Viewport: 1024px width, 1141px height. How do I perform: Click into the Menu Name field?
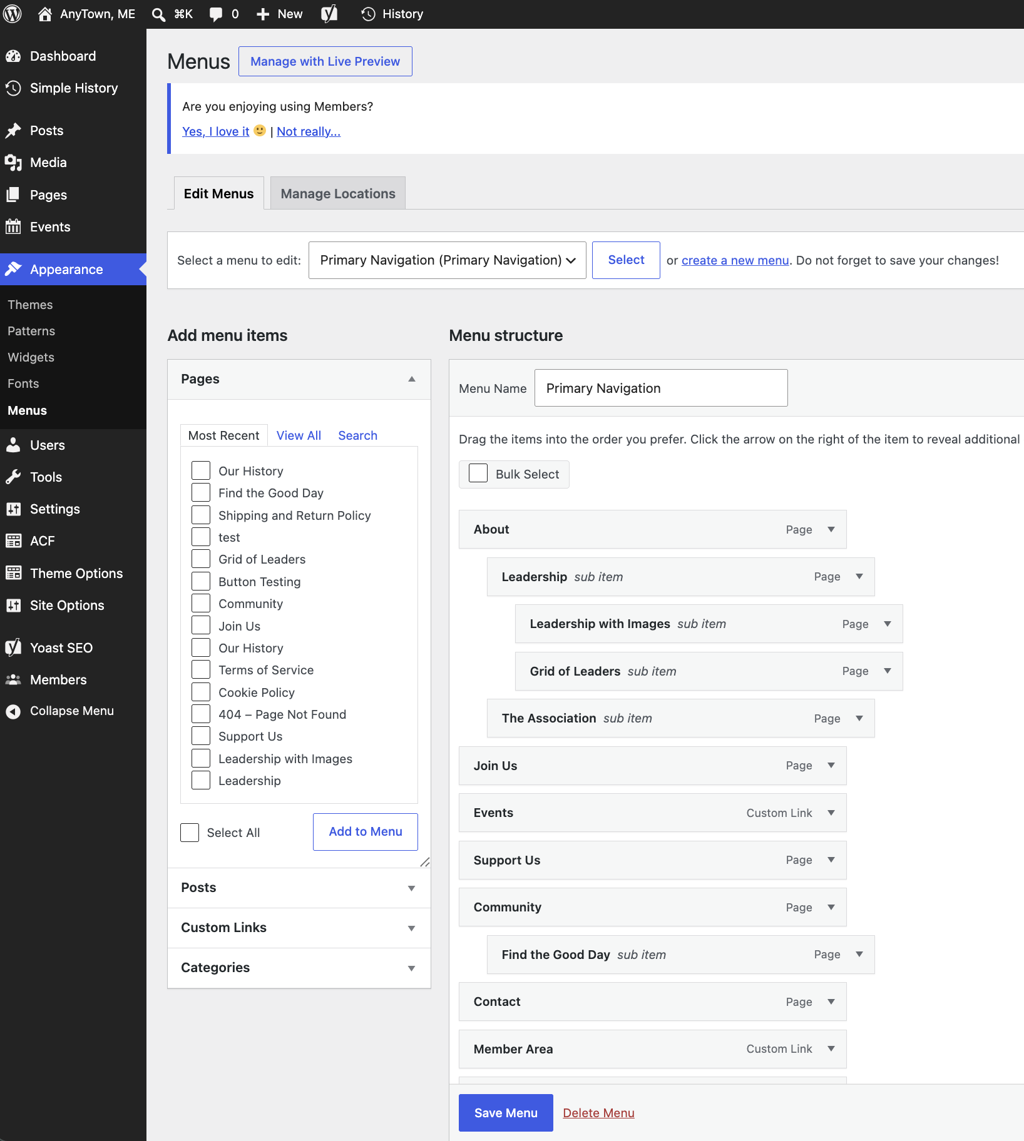coord(661,388)
